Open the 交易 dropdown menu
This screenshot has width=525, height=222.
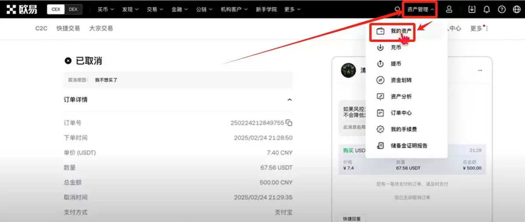point(155,9)
